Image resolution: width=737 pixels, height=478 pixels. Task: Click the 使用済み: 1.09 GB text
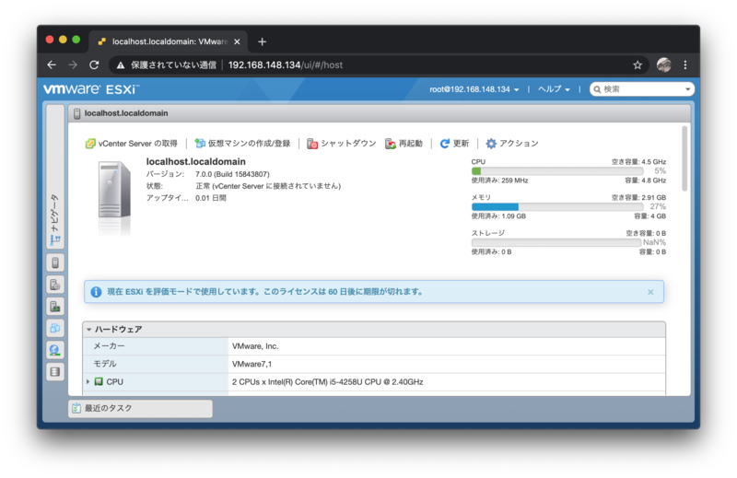(498, 216)
